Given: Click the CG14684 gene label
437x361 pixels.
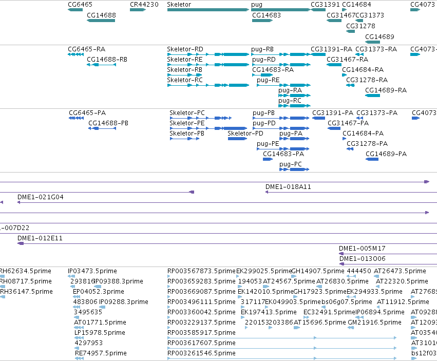Looking at the screenshot, I should click(x=356, y=5).
